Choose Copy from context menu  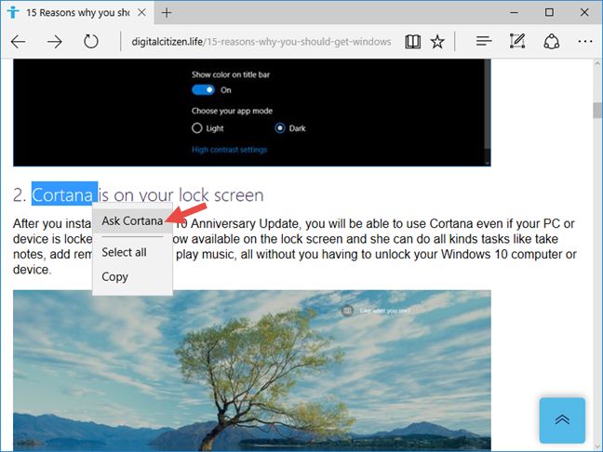[132, 277]
